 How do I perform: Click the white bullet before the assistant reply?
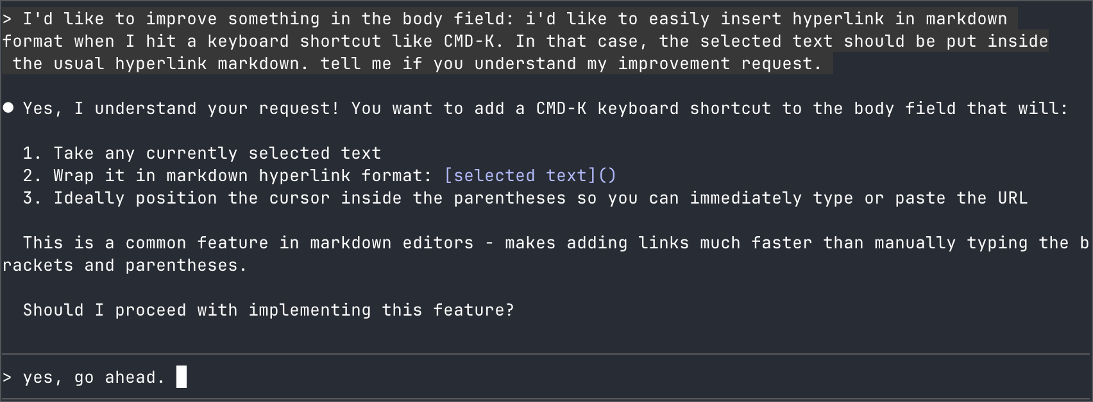(x=8, y=108)
